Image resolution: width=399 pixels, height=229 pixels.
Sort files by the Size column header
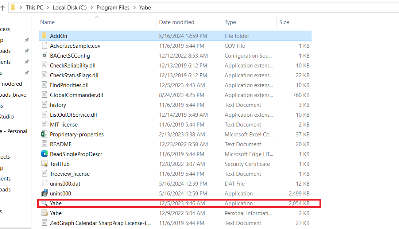(x=284, y=22)
